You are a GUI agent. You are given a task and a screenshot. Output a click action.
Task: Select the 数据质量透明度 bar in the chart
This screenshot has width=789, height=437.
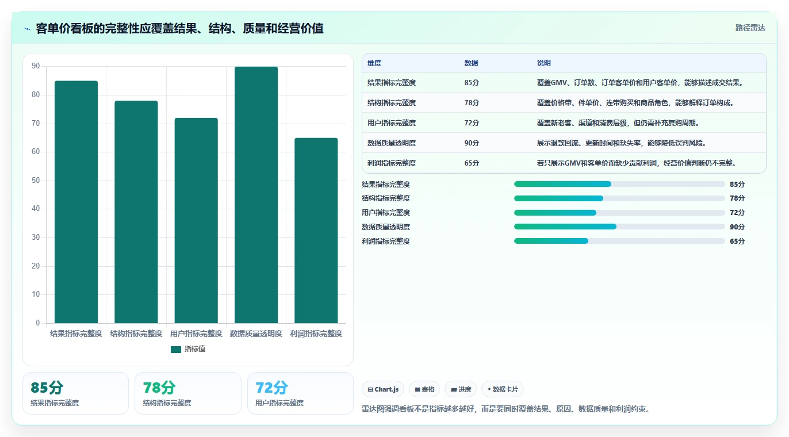[256, 195]
